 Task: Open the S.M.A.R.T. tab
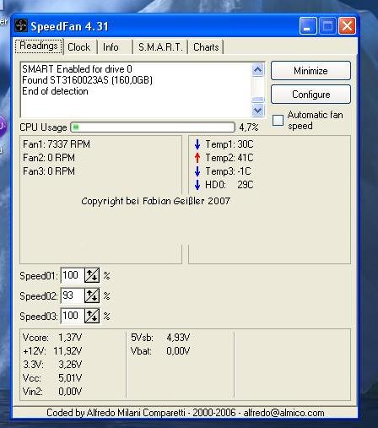click(x=160, y=47)
